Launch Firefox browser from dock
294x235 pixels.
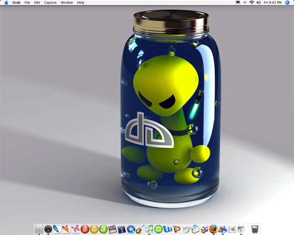point(213,229)
